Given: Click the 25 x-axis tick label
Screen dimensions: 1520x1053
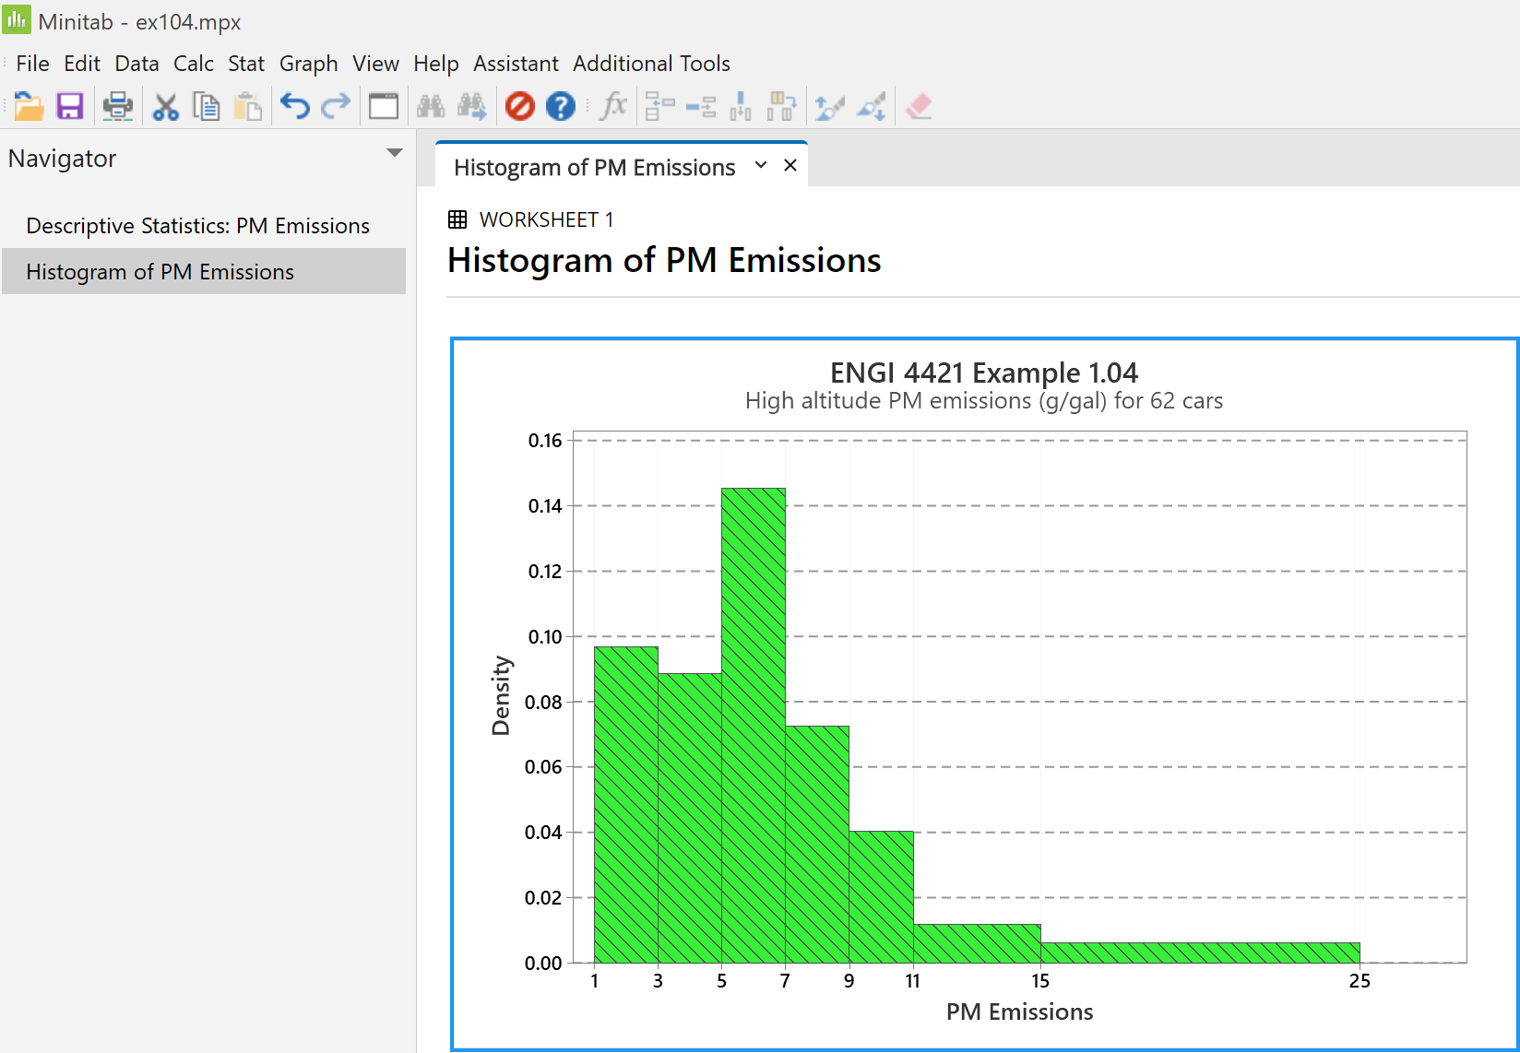Looking at the screenshot, I should (x=1360, y=981).
